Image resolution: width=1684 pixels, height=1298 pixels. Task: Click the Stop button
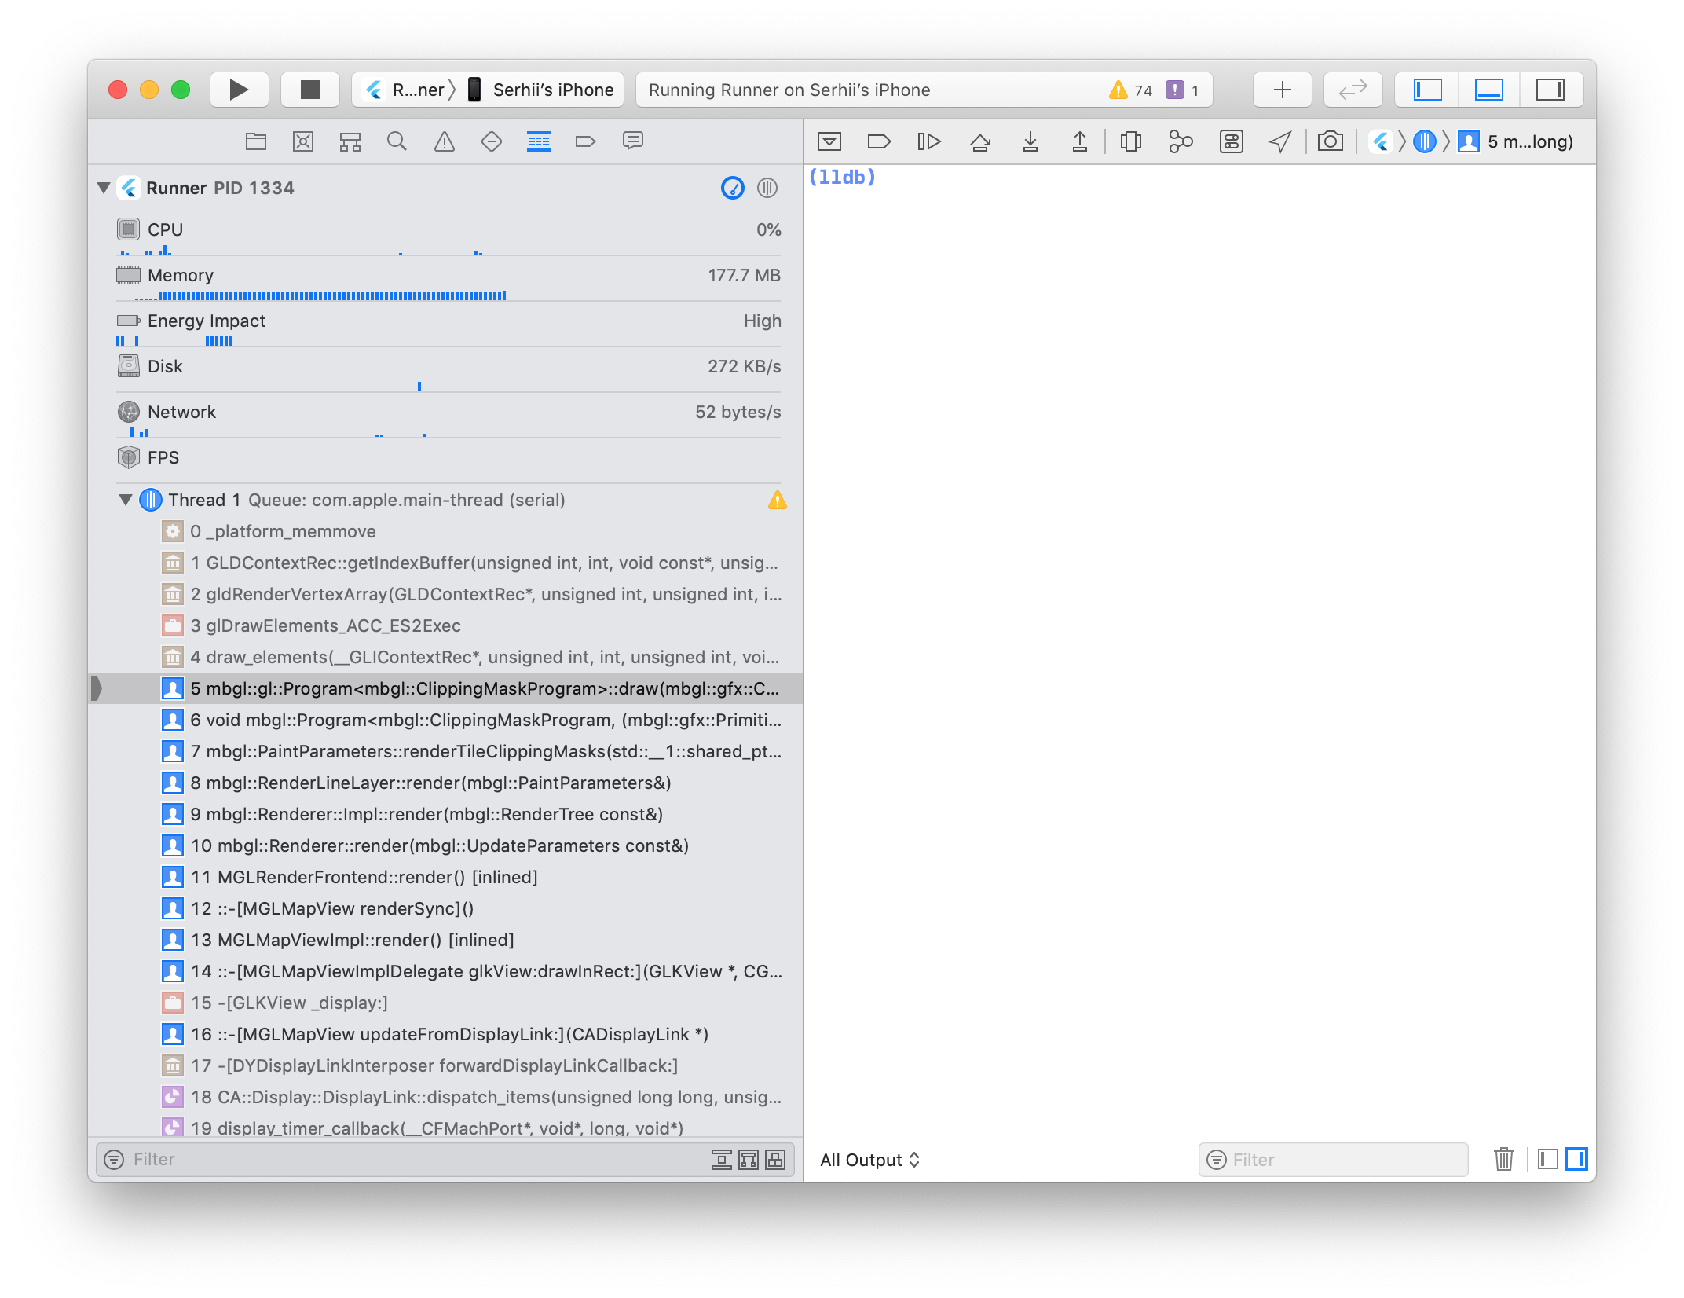pyautogui.click(x=310, y=90)
